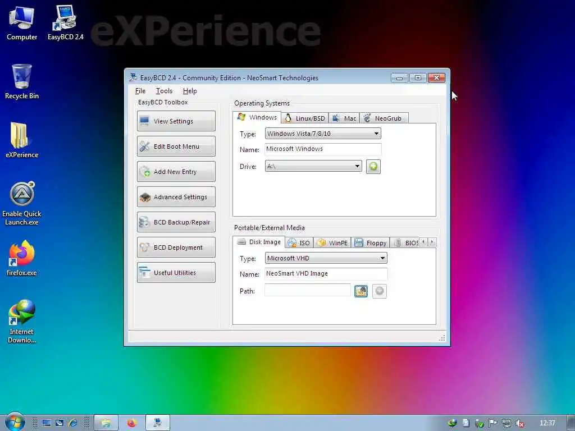The image size is (575, 431).
Task: Open Advanced Settings section
Action: tap(176, 197)
